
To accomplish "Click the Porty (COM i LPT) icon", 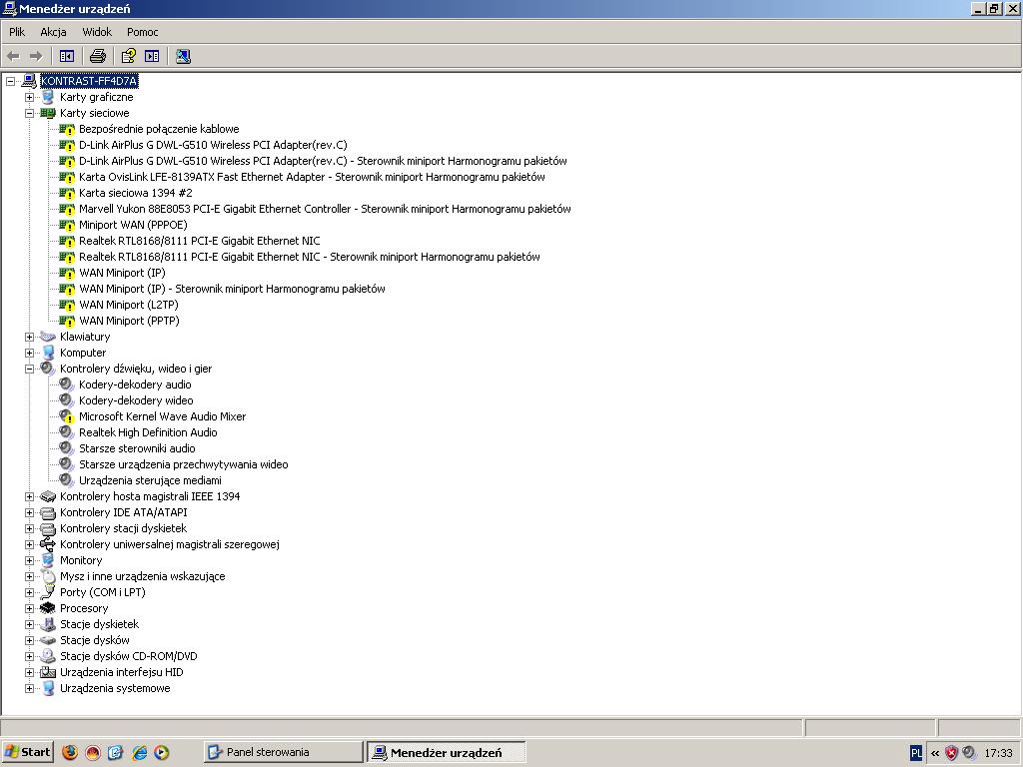I will [x=48, y=592].
